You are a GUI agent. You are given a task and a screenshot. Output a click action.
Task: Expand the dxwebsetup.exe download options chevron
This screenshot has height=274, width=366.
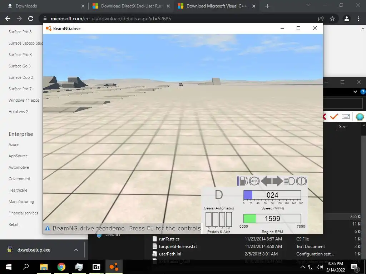(76, 250)
